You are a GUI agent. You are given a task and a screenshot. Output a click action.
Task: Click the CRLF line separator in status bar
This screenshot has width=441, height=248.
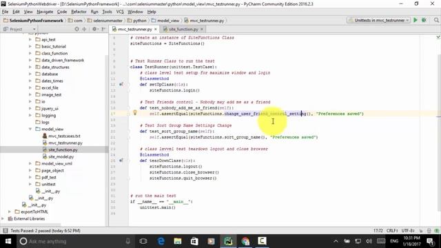click(392, 231)
